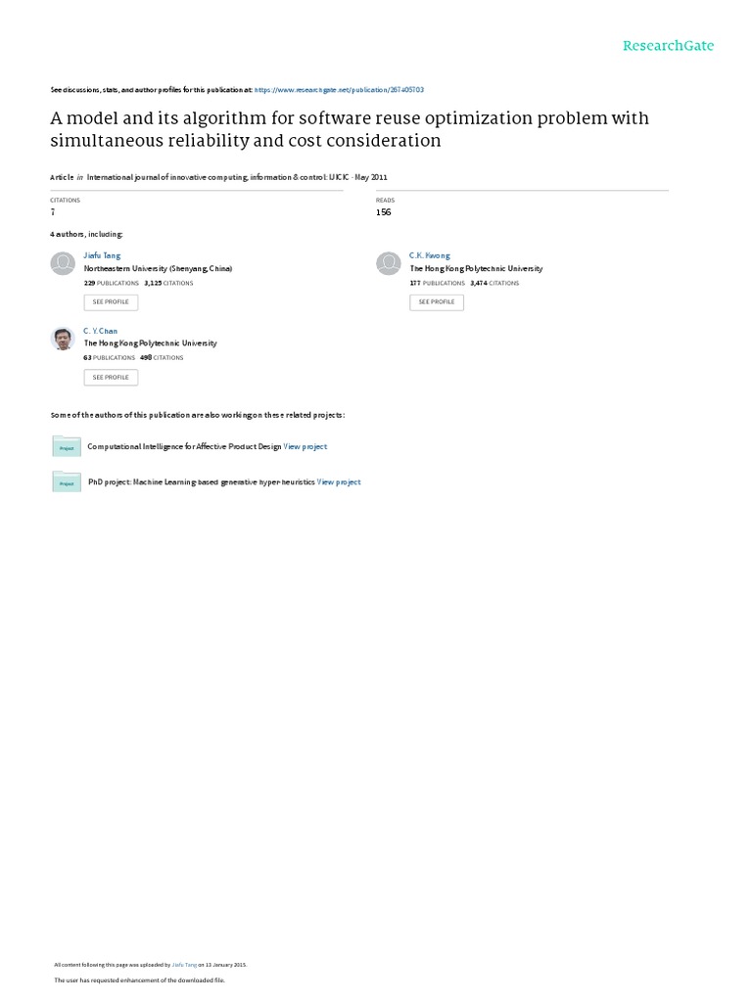The width and height of the screenshot is (752, 1002).
Task: Click C.K. Kwong's avatar placeholder
Action: click(388, 262)
